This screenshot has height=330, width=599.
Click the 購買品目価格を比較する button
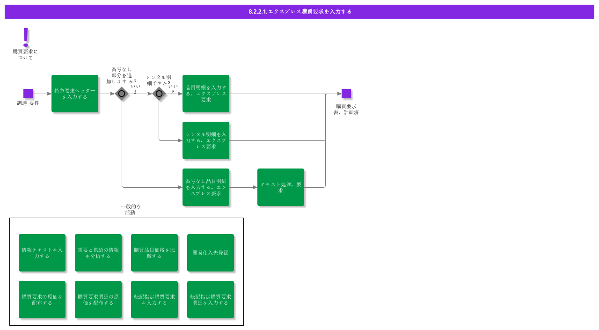154,253
